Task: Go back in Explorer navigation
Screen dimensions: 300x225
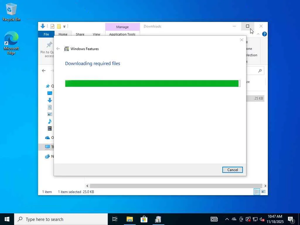Action: (44, 71)
